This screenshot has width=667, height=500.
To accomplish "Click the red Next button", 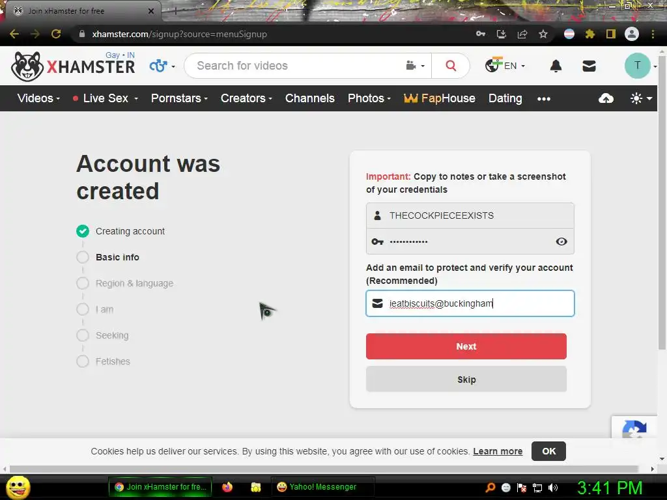I will coord(466,346).
